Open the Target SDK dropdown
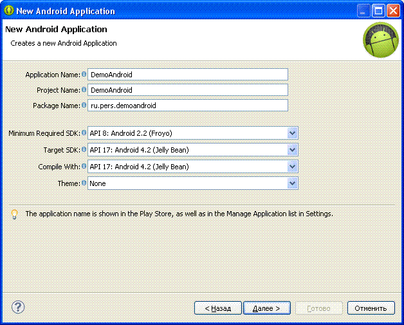 click(x=292, y=150)
